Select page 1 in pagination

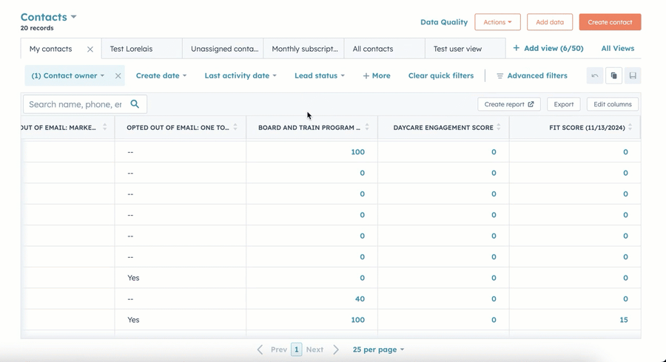click(x=297, y=349)
